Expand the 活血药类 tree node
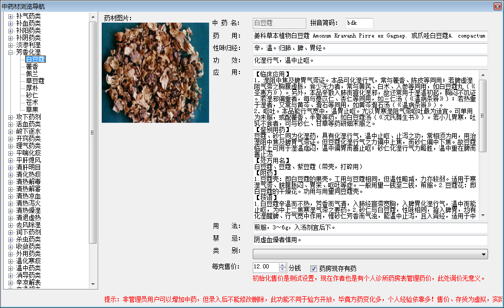Image resolution: width=504 pixels, height=308 pixels. 11,124
